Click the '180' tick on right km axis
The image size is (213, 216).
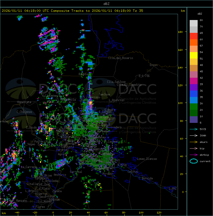point(180,32)
